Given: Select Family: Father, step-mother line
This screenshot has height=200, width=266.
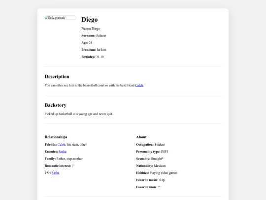Looking at the screenshot, I should pyautogui.click(x=64, y=159).
